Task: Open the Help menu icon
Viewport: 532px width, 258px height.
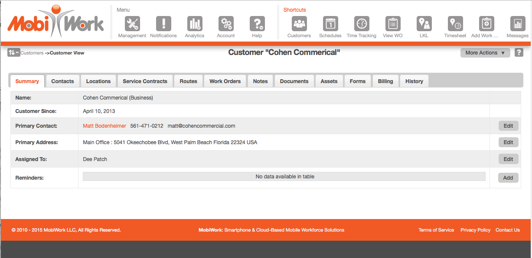Action: (257, 23)
